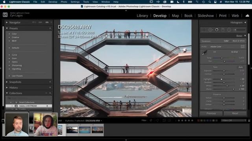The width and height of the screenshot is (252, 141).
Task: Open the Apple menu
Action: click(4, 2)
